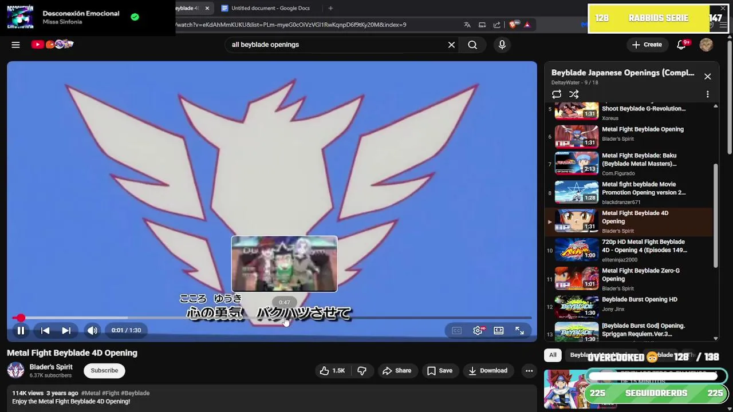This screenshot has width=733, height=412.
Task: Toggle loop playlist
Action: tap(557, 94)
